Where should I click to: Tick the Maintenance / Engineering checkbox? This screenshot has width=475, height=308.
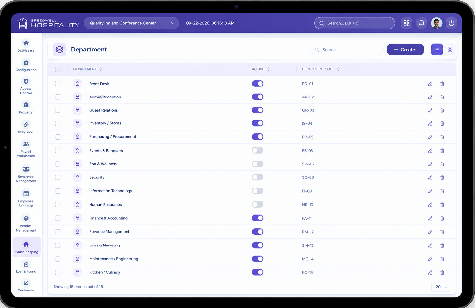click(x=58, y=259)
